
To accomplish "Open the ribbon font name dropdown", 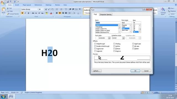I will click(38, 9).
